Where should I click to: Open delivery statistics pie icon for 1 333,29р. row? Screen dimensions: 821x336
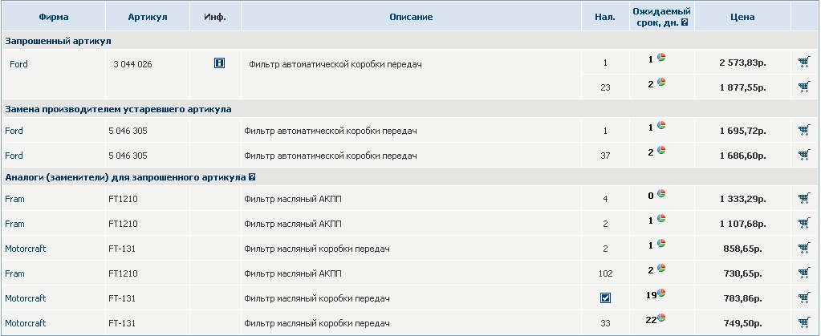pyautogui.click(x=661, y=194)
